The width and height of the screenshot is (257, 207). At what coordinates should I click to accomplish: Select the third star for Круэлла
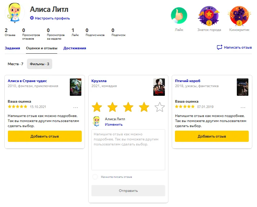128,107
